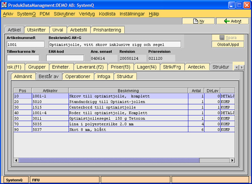Select the Enheter. tab
Screen dimensions: 252x184
[x=61, y=67]
